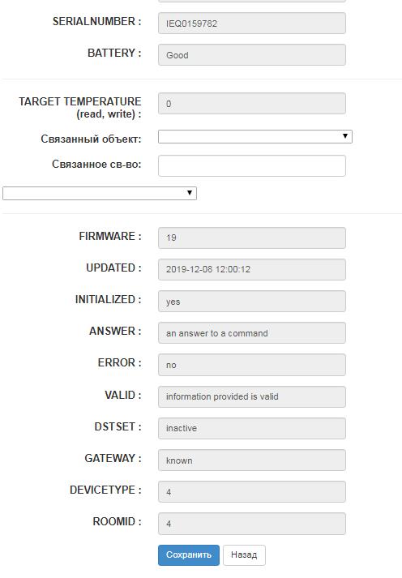Click the DSTSET field showing inactive
The width and height of the screenshot is (402, 578).
pyautogui.click(x=252, y=428)
